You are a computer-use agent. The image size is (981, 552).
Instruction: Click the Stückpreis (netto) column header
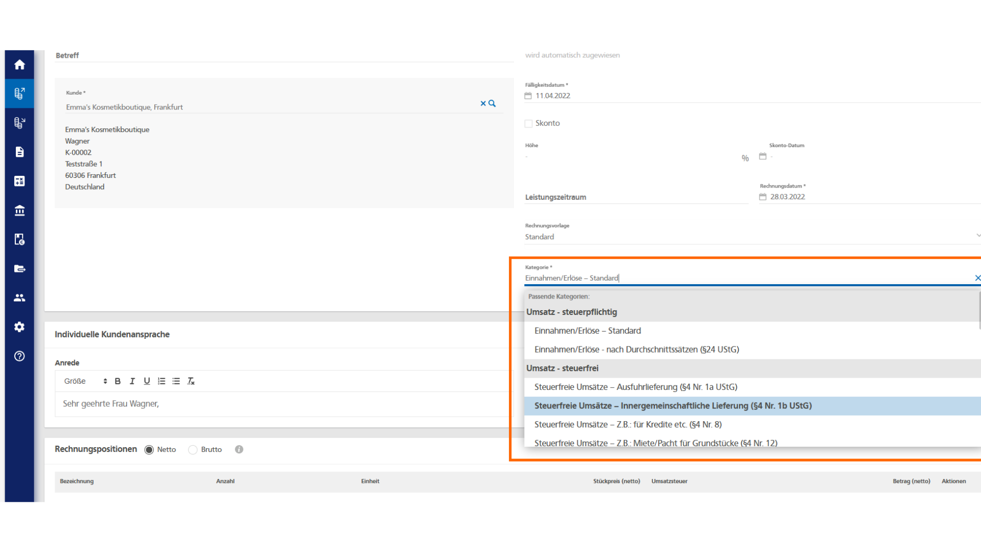617,481
